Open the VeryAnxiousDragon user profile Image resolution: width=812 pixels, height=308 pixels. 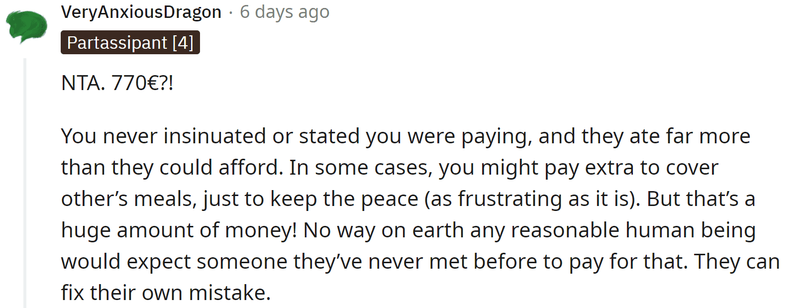(141, 12)
